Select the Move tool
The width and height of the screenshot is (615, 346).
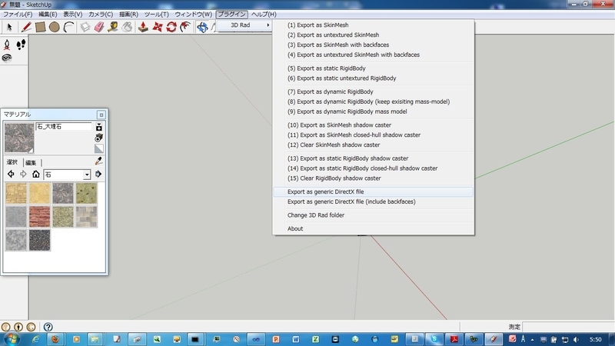[x=158, y=27]
